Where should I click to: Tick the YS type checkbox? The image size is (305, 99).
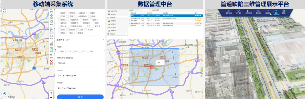67,51
